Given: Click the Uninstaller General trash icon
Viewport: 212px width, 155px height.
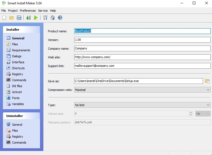Looking at the screenshot, I should pyautogui.click(x=8, y=124).
